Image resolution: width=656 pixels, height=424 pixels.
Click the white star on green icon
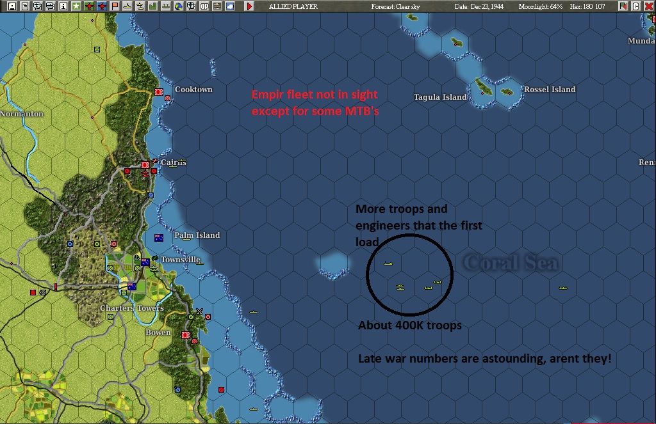click(76, 6)
